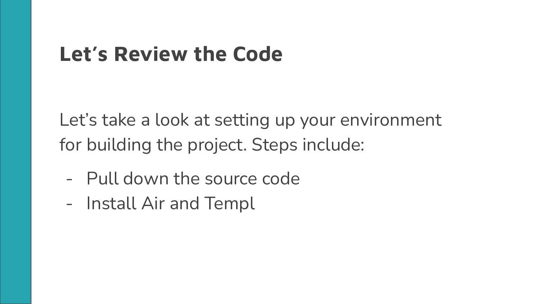540x304 pixels.
Task: Click the word "down" in first bullet
Action: point(146,179)
